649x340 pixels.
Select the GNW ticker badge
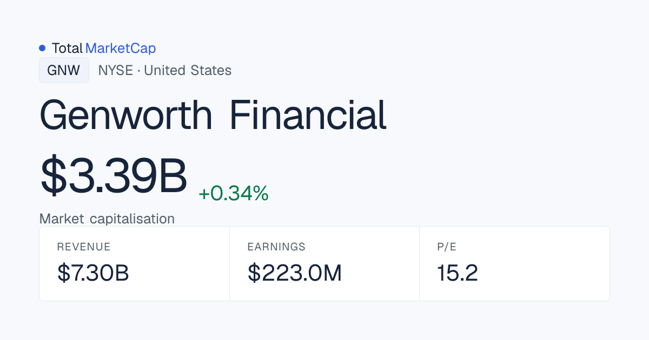click(64, 70)
